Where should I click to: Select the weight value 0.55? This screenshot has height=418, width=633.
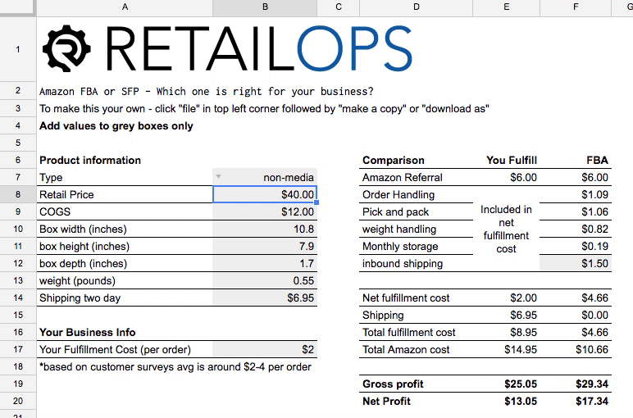coord(265,281)
